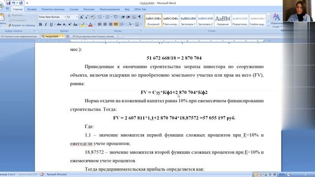
Task: Apply the red font color
Action: point(91,25)
